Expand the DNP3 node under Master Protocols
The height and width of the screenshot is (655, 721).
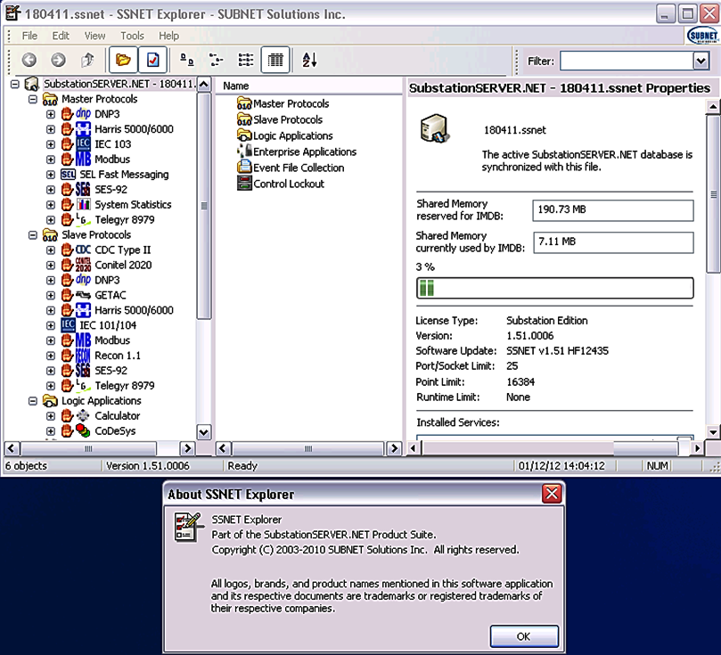(51, 114)
